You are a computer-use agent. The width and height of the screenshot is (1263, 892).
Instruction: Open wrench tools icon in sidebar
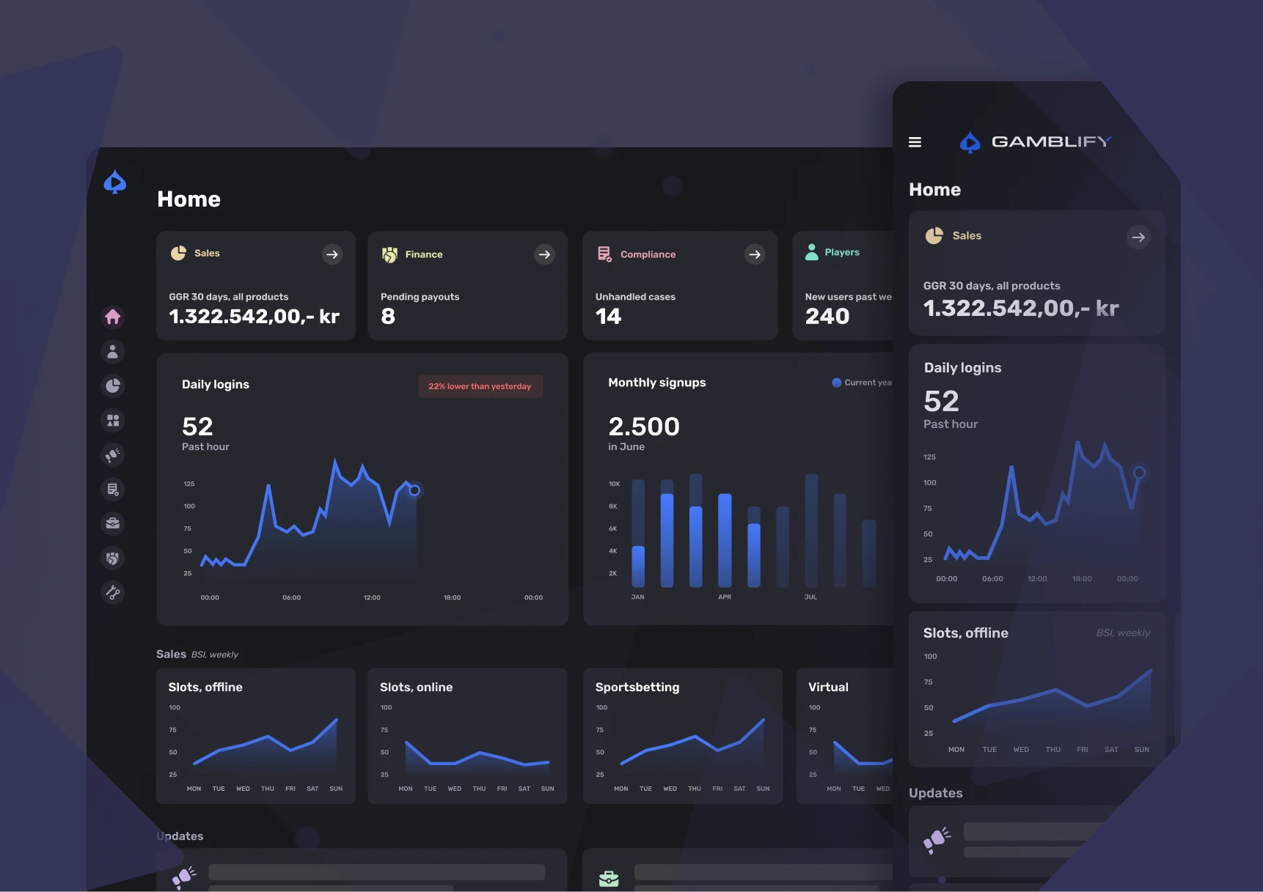(112, 592)
